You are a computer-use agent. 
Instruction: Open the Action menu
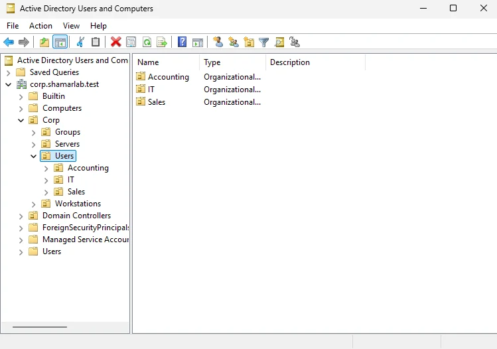(40, 26)
